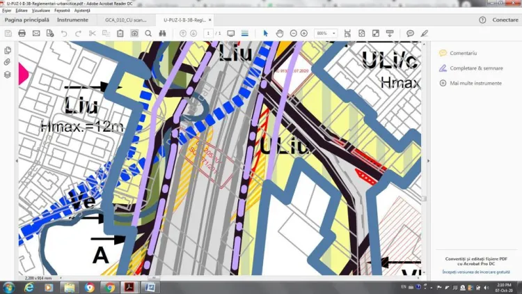Click the email envelope icon
The height and width of the screenshot is (294, 522).
pos(36,33)
